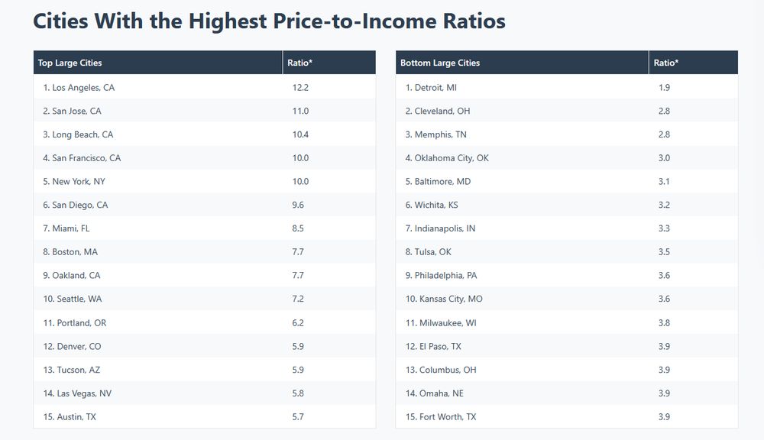Click the 11.0 ratio for San Jose
This screenshot has width=764, height=440.
tap(300, 111)
